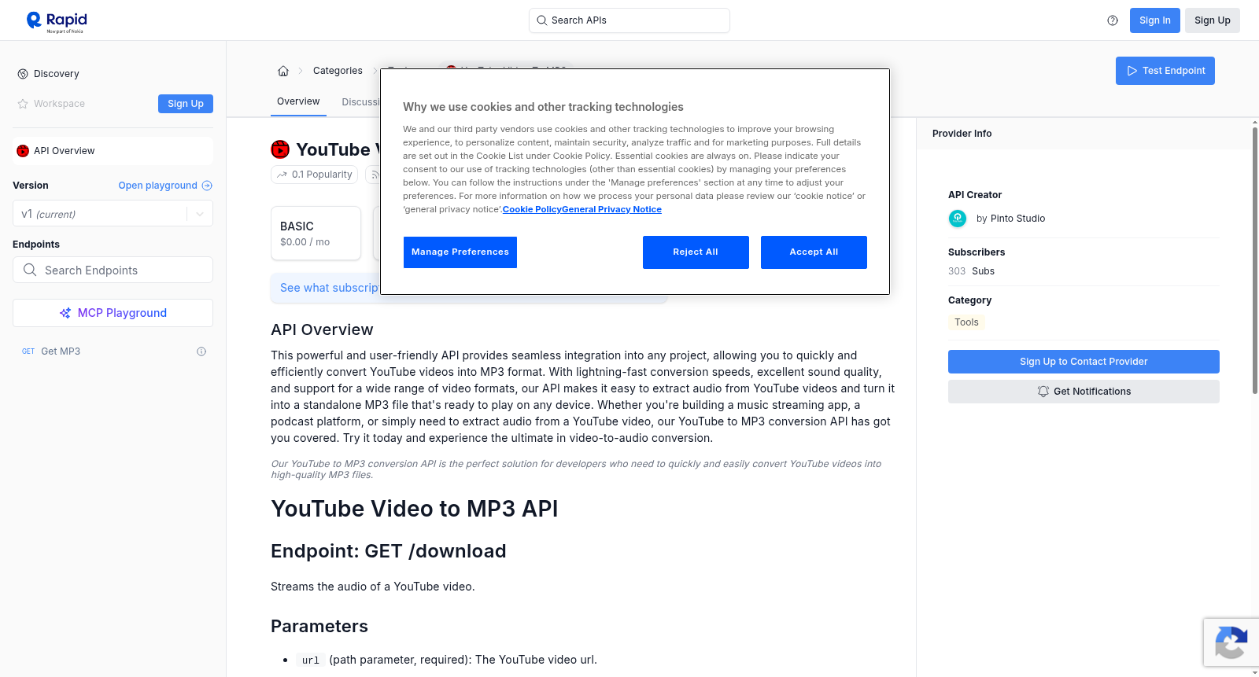Viewport: 1259px width, 677px height.
Task: Click the Open playground link
Action: [x=165, y=186]
